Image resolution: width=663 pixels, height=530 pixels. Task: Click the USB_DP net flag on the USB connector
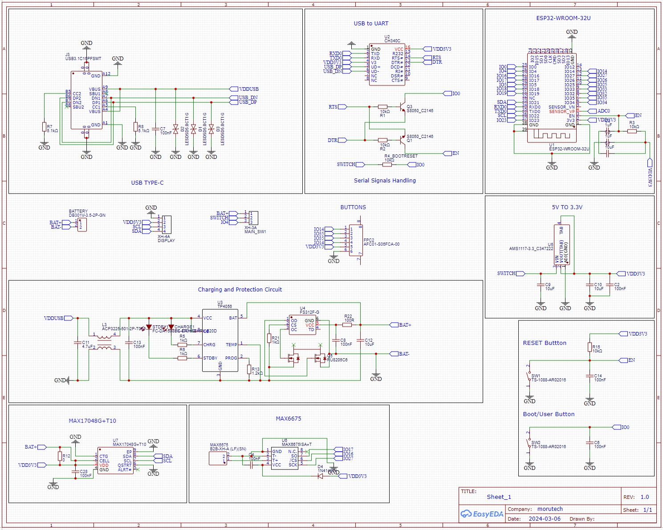click(244, 102)
